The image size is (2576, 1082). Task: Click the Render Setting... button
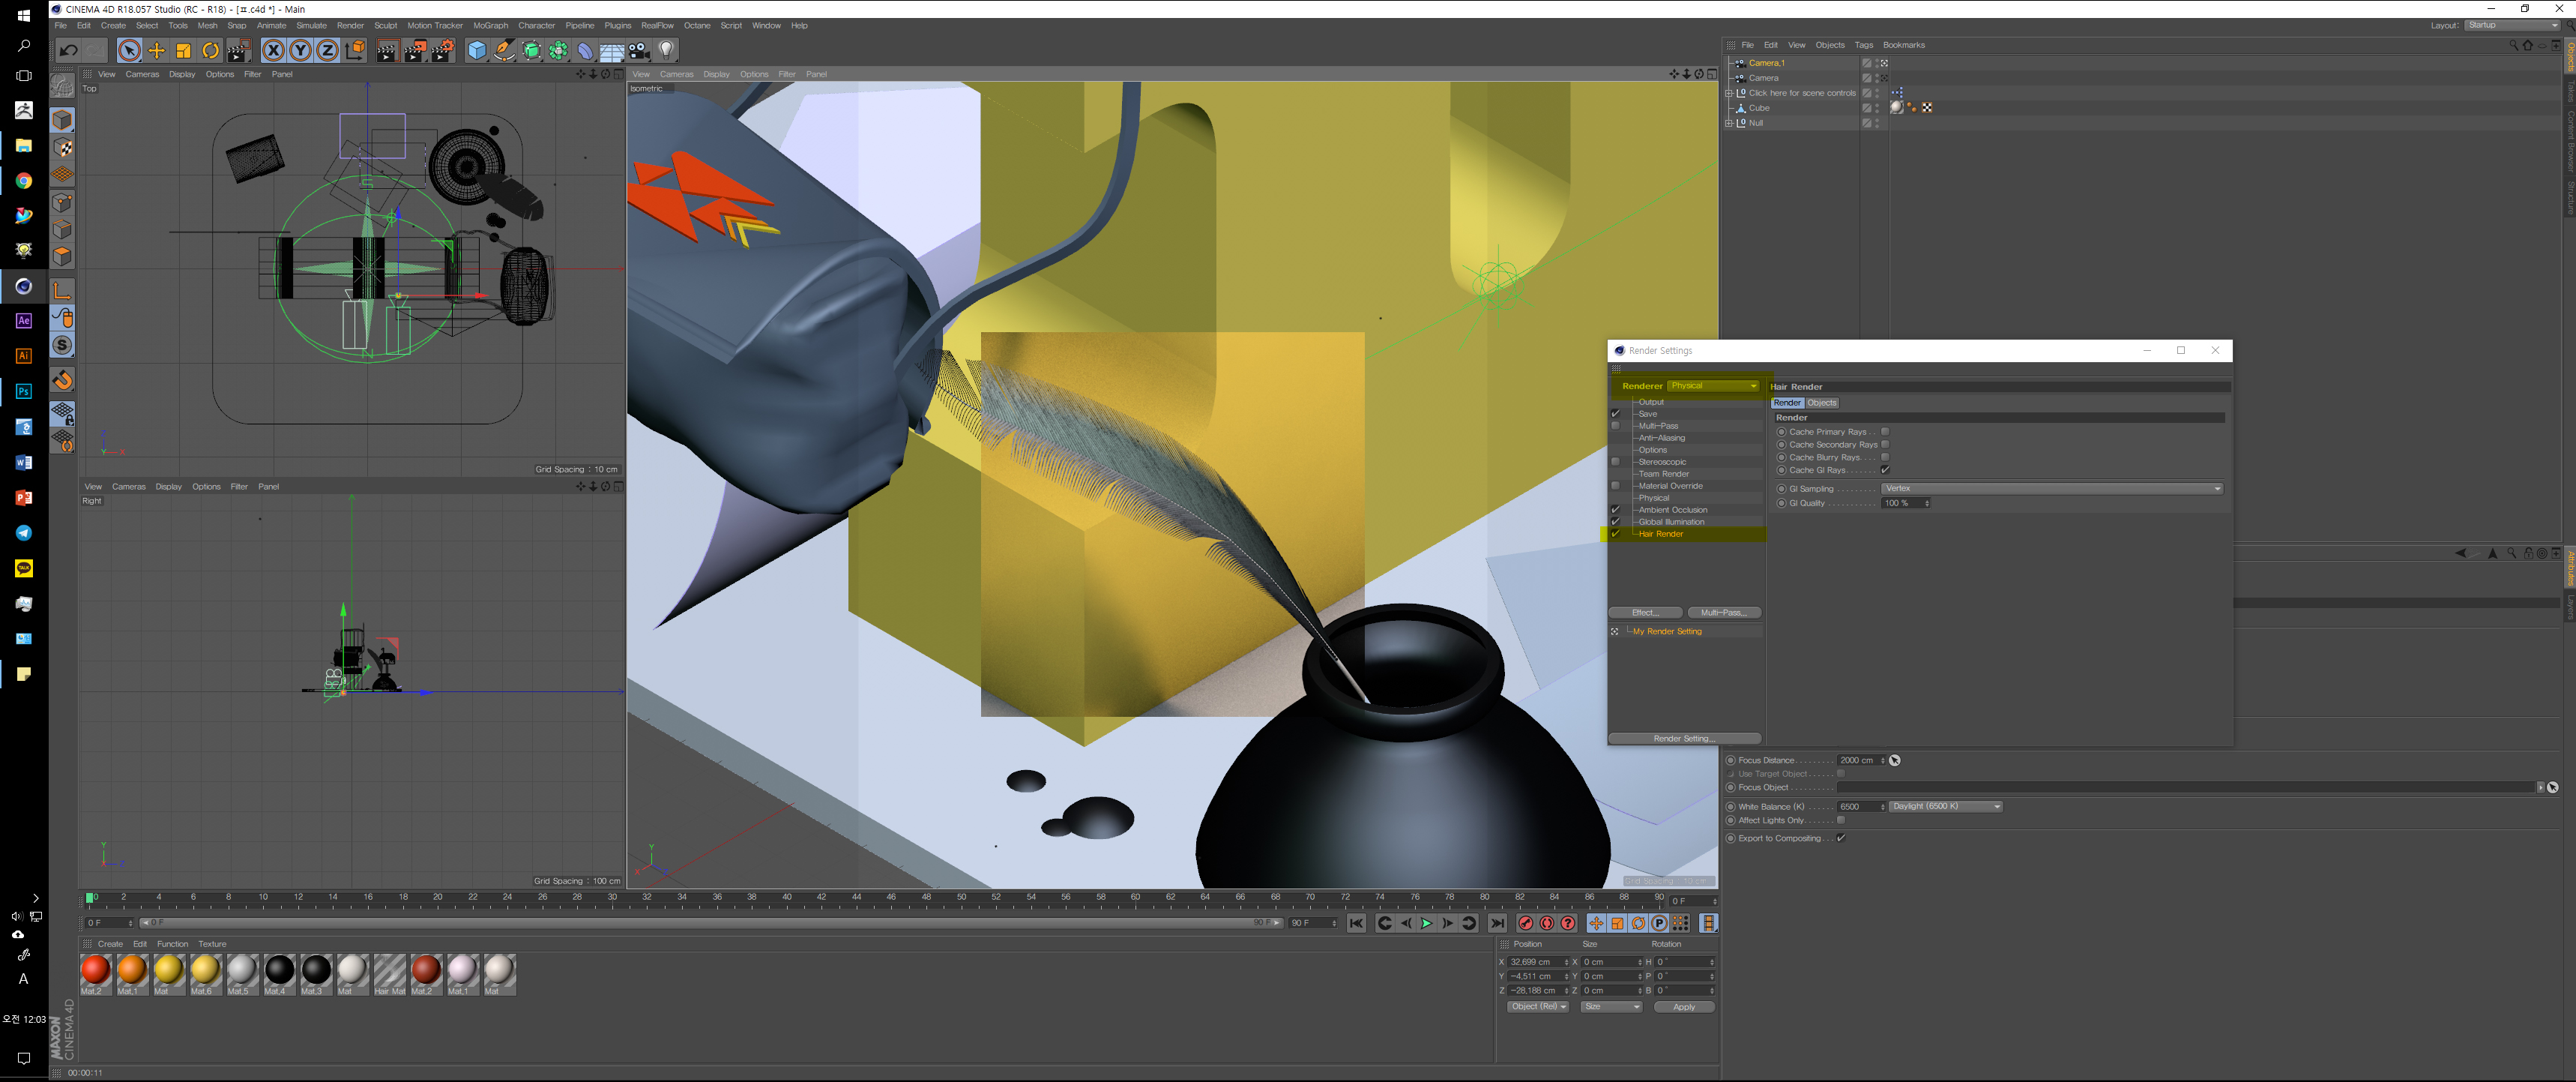(1684, 739)
